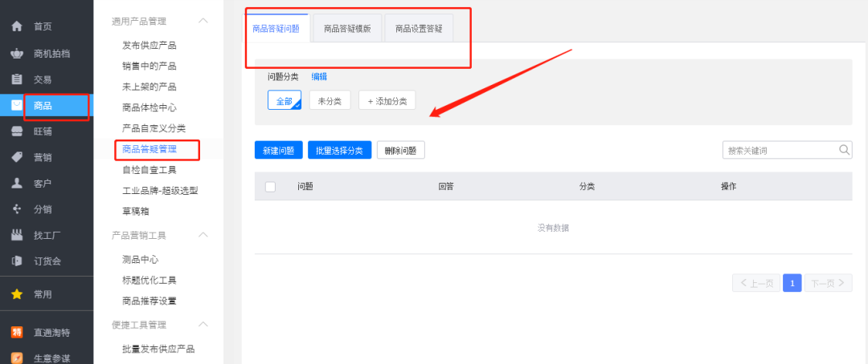This screenshot has width=868, height=364.
Task: Click the home icon beside 首页
Action: [x=17, y=26]
